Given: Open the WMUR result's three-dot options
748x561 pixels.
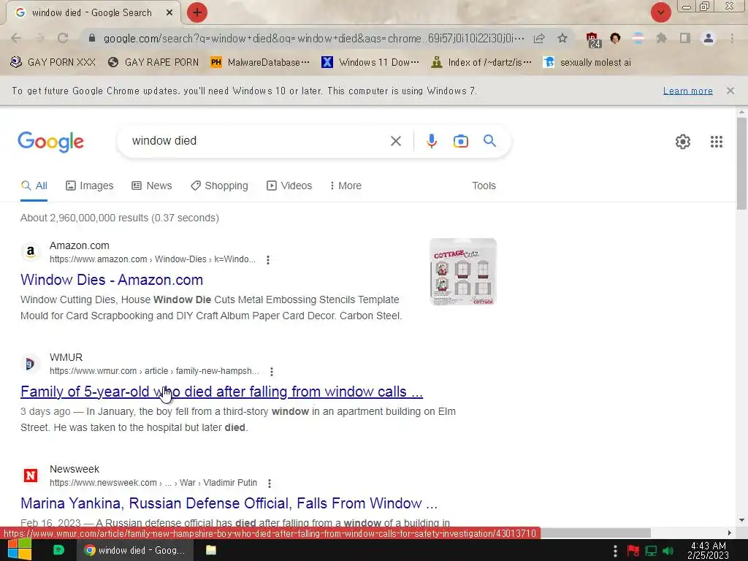Looking at the screenshot, I should [x=272, y=372].
